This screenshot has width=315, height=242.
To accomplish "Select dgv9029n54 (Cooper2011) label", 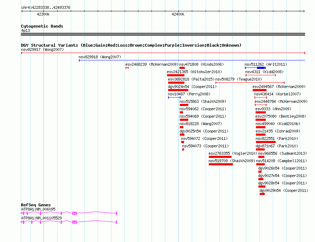I will [284, 190].
